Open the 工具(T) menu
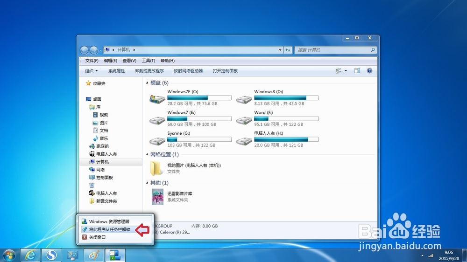 (x=149, y=61)
